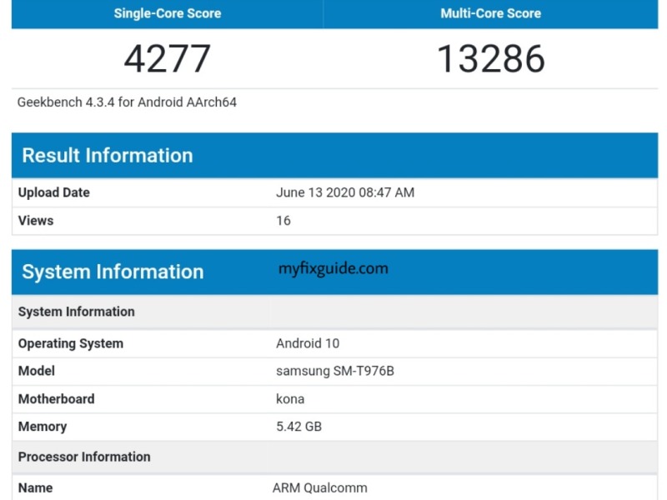Click the gray System Information subheader row

coord(335,312)
